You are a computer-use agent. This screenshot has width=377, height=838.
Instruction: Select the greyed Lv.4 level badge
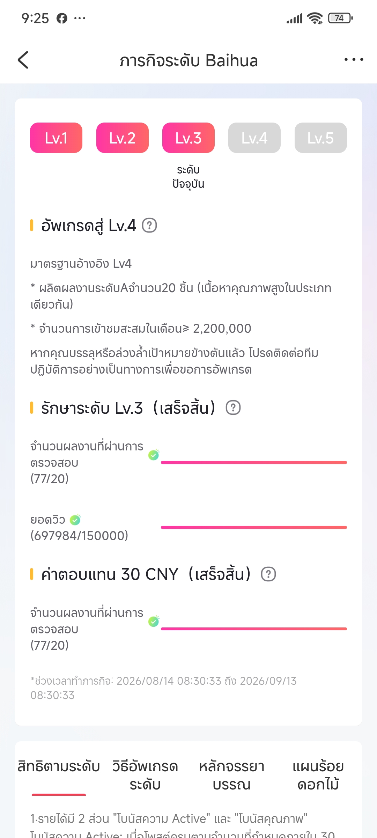254,138
